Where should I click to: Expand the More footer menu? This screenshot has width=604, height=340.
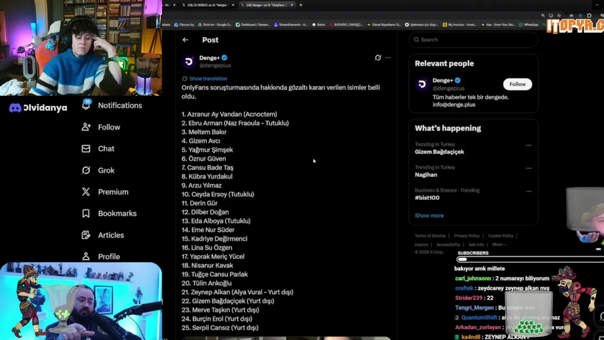(499, 245)
